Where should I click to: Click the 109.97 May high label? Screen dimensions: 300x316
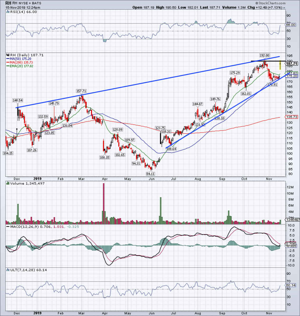click(x=130, y=140)
